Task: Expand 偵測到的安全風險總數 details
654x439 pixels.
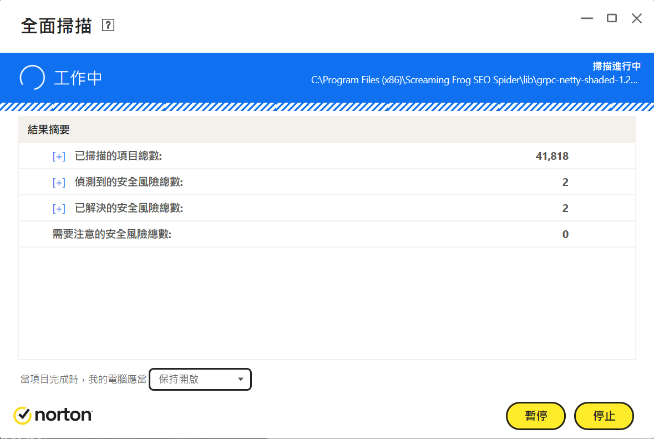Action: click(x=59, y=183)
